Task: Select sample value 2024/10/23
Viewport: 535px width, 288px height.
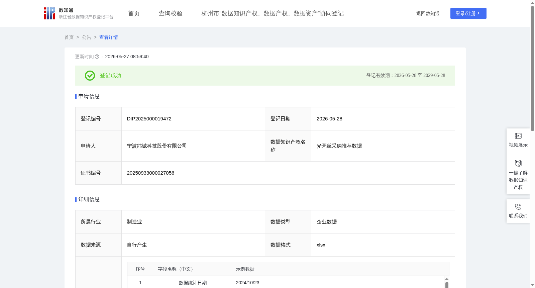Action: (x=247, y=283)
